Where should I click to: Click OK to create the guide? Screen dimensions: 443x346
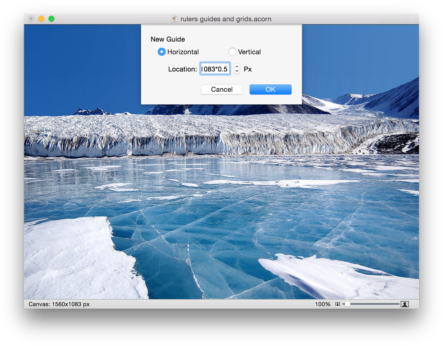[x=270, y=89]
